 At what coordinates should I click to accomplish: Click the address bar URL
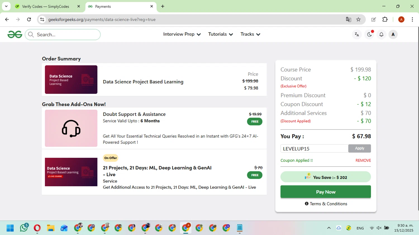click(102, 20)
